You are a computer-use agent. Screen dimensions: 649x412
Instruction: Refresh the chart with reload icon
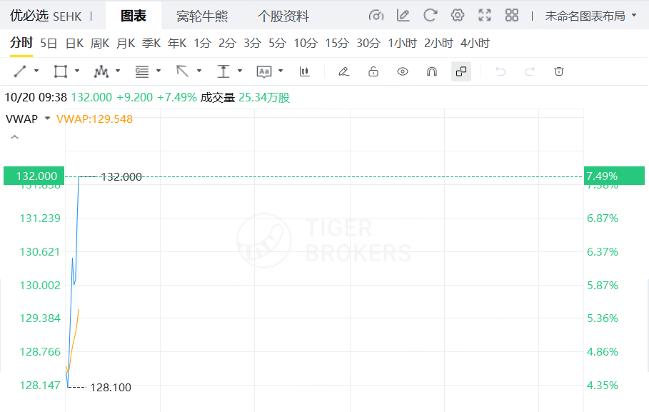click(430, 16)
